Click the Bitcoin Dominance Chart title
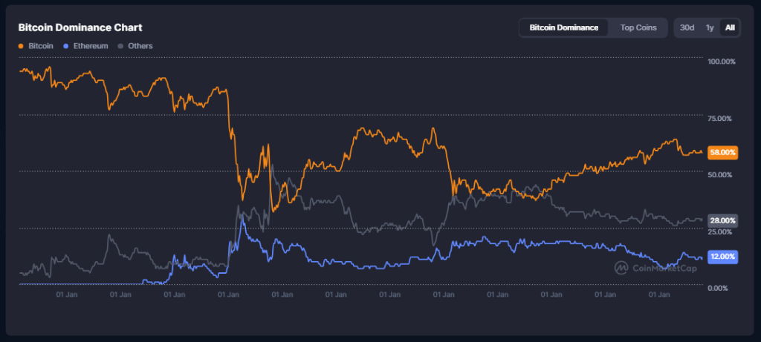Viewport: 761px width, 342px height. coord(80,27)
